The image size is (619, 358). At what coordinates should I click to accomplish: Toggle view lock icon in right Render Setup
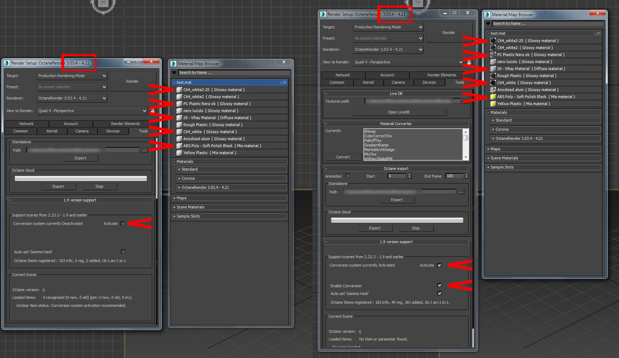pyautogui.click(x=469, y=62)
